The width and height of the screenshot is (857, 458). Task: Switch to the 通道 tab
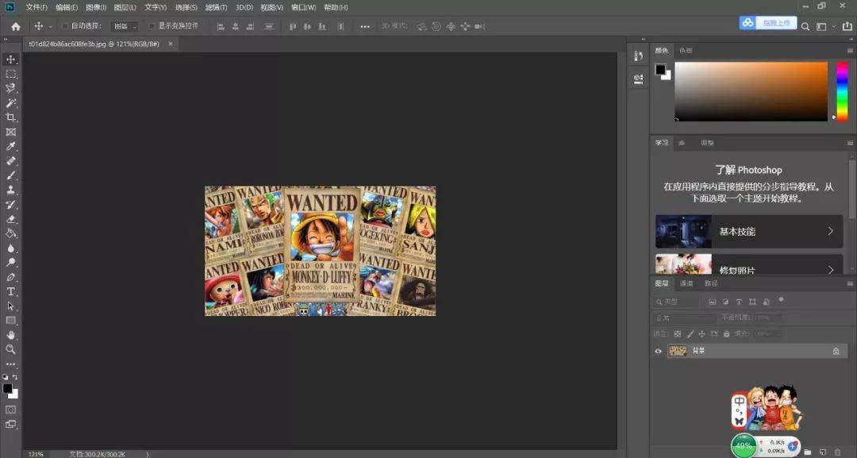point(686,283)
